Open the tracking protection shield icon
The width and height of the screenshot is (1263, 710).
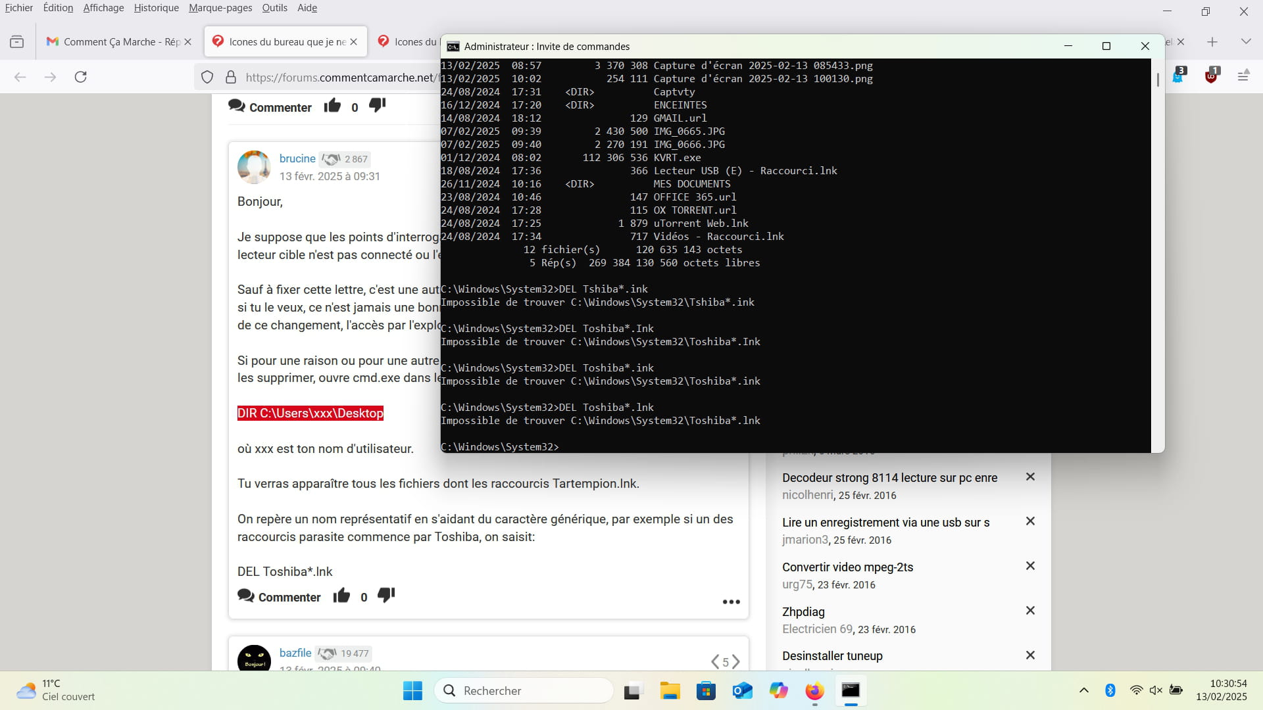click(x=207, y=77)
